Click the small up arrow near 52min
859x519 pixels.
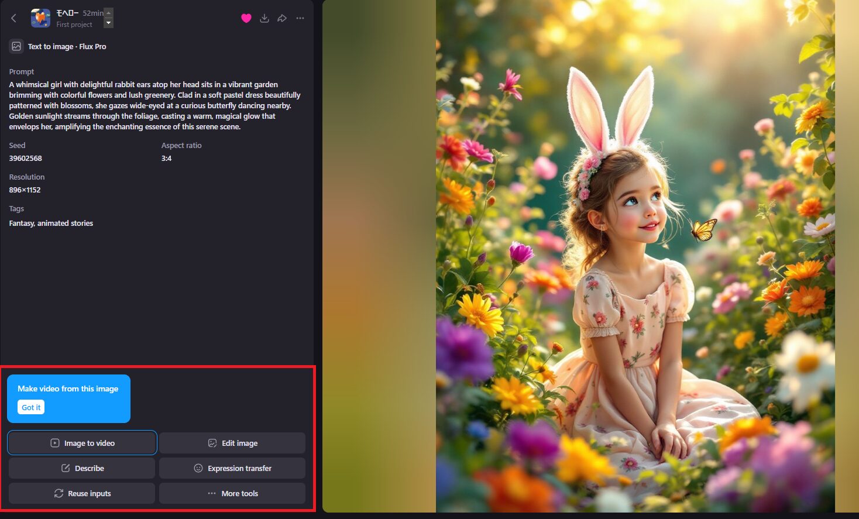pyautogui.click(x=108, y=12)
